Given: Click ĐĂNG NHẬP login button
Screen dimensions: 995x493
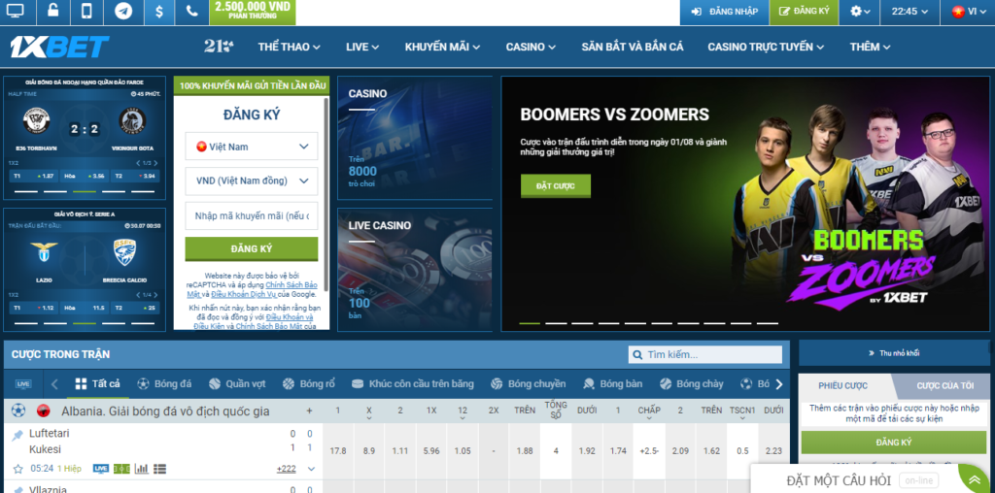Looking at the screenshot, I should click(x=724, y=12).
